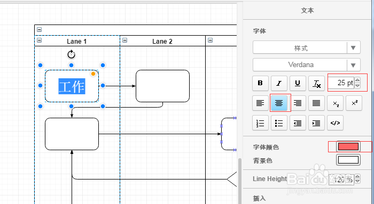Insert a numbered list
This screenshot has height=204, width=374.
260,123
